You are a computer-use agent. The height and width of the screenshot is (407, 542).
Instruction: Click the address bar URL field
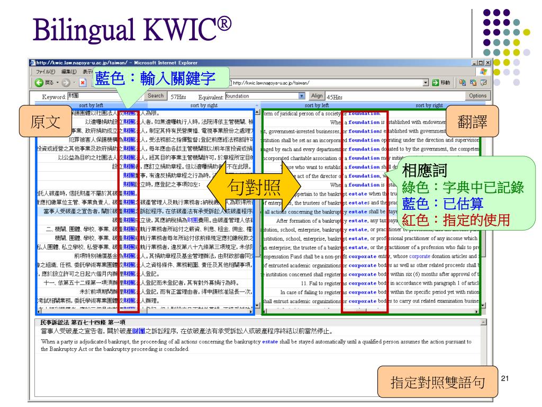pyautogui.click(x=327, y=83)
